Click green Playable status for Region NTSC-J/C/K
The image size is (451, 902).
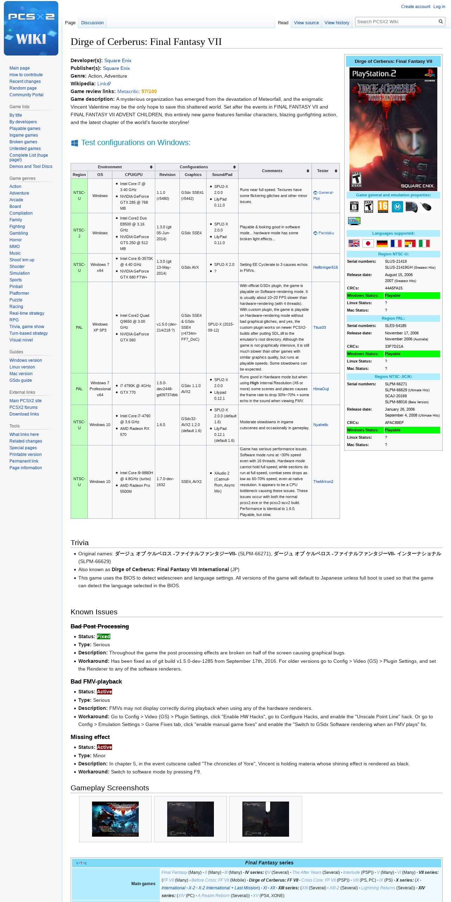point(412,430)
